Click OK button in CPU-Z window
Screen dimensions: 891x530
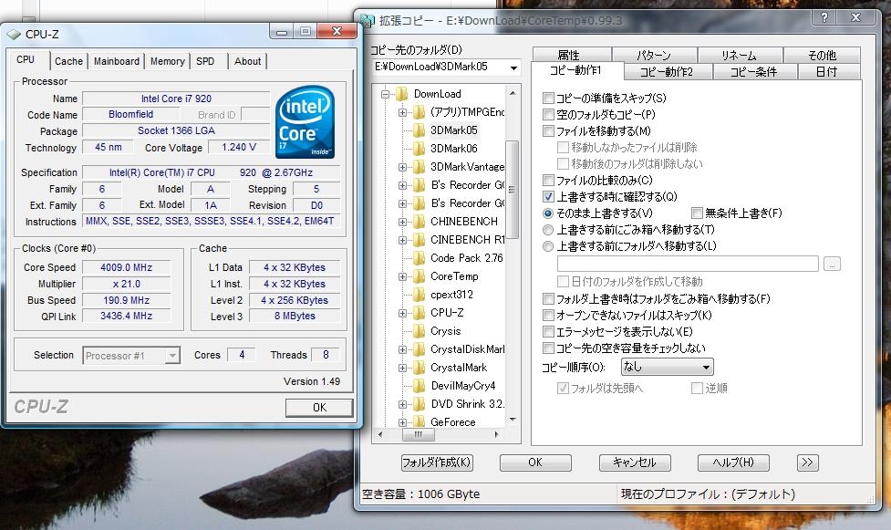pos(319,407)
